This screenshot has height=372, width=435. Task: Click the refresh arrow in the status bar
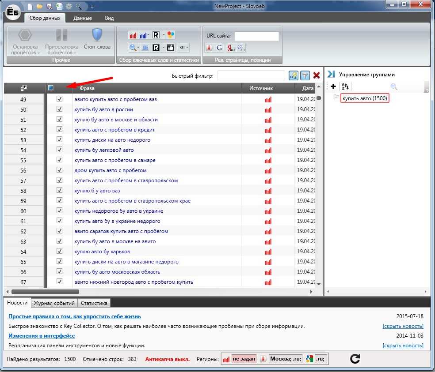point(355,358)
